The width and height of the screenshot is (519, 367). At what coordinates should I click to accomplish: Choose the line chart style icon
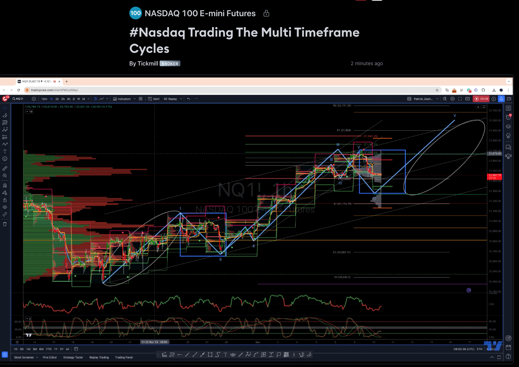[102, 99]
